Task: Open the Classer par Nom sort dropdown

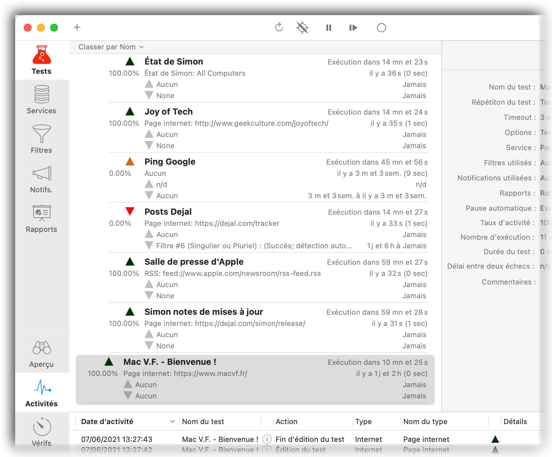Action: (x=111, y=47)
